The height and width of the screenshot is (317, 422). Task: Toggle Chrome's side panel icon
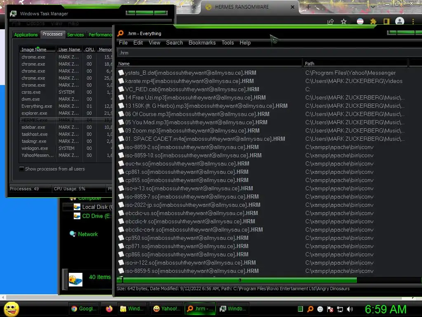[x=387, y=21]
